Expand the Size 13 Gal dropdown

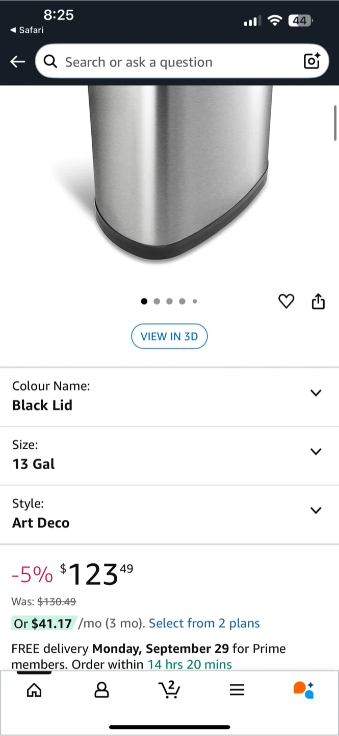click(316, 451)
